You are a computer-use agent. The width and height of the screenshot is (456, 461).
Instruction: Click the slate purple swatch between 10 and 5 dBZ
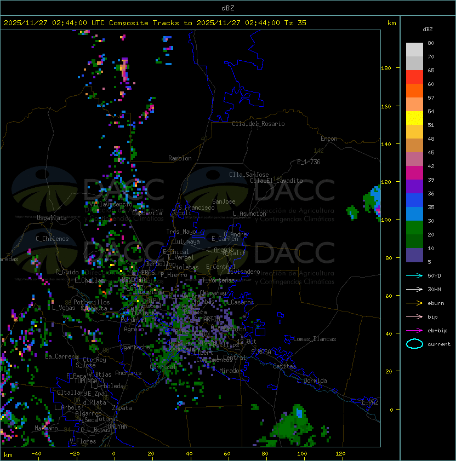(414, 255)
